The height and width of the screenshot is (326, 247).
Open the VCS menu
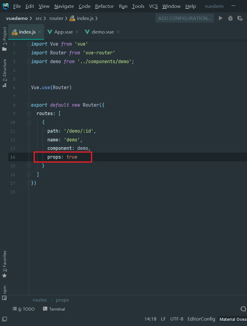153,6
